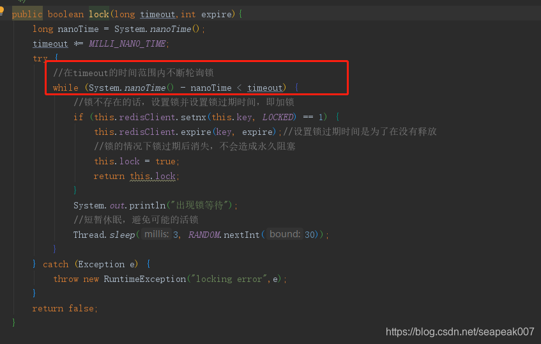Click underlined 'timeout' in multiply-assign line

(x=50, y=44)
